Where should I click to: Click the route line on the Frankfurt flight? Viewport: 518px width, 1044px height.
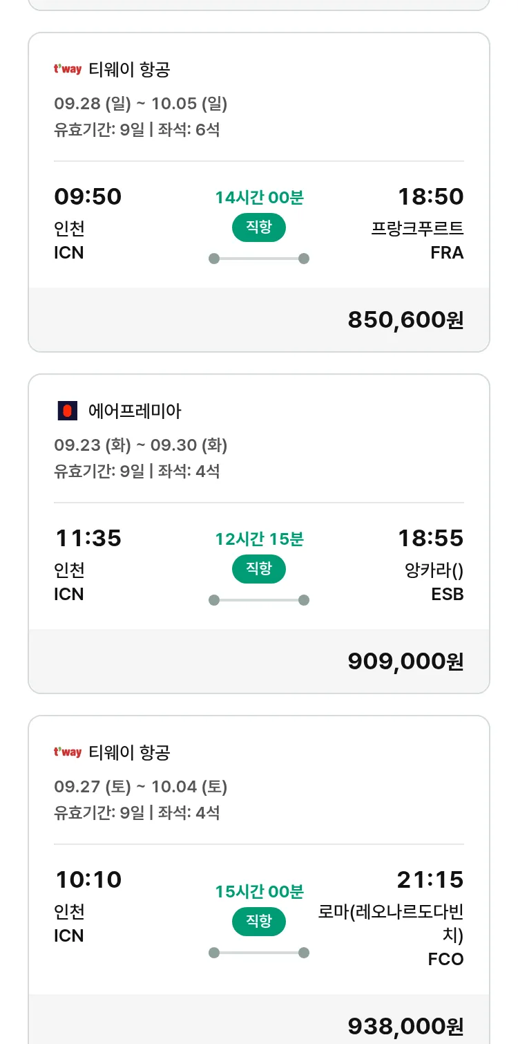(x=259, y=259)
